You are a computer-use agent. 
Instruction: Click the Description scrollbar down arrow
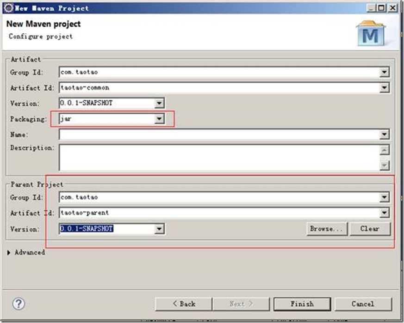384,165
